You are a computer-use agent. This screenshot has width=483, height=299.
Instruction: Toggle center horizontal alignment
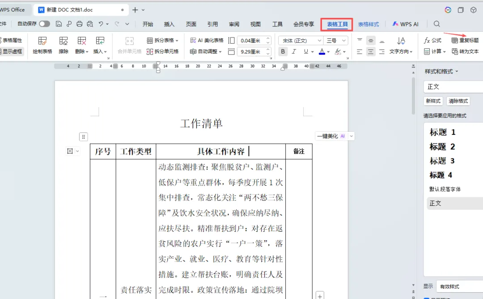coord(371,52)
